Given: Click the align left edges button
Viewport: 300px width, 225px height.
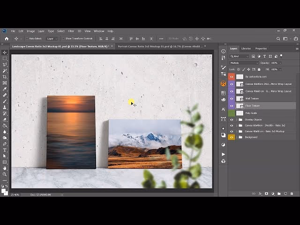Looking at the screenshot, I should tap(101, 38).
